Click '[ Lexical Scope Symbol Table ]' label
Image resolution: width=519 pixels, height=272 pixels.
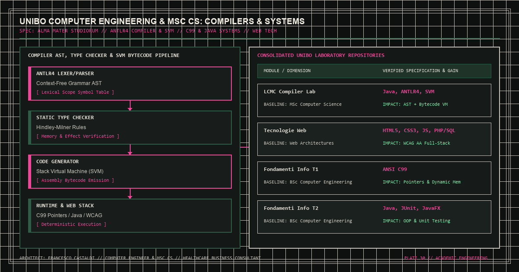75,92
